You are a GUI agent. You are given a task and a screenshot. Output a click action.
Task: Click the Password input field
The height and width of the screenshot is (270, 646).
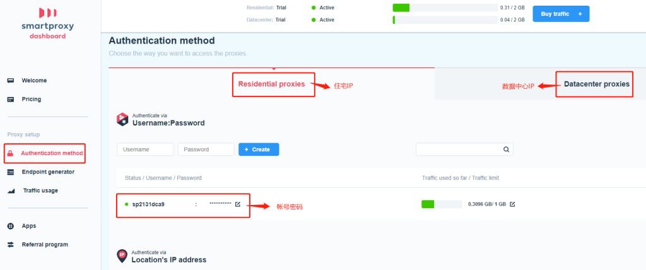click(206, 150)
